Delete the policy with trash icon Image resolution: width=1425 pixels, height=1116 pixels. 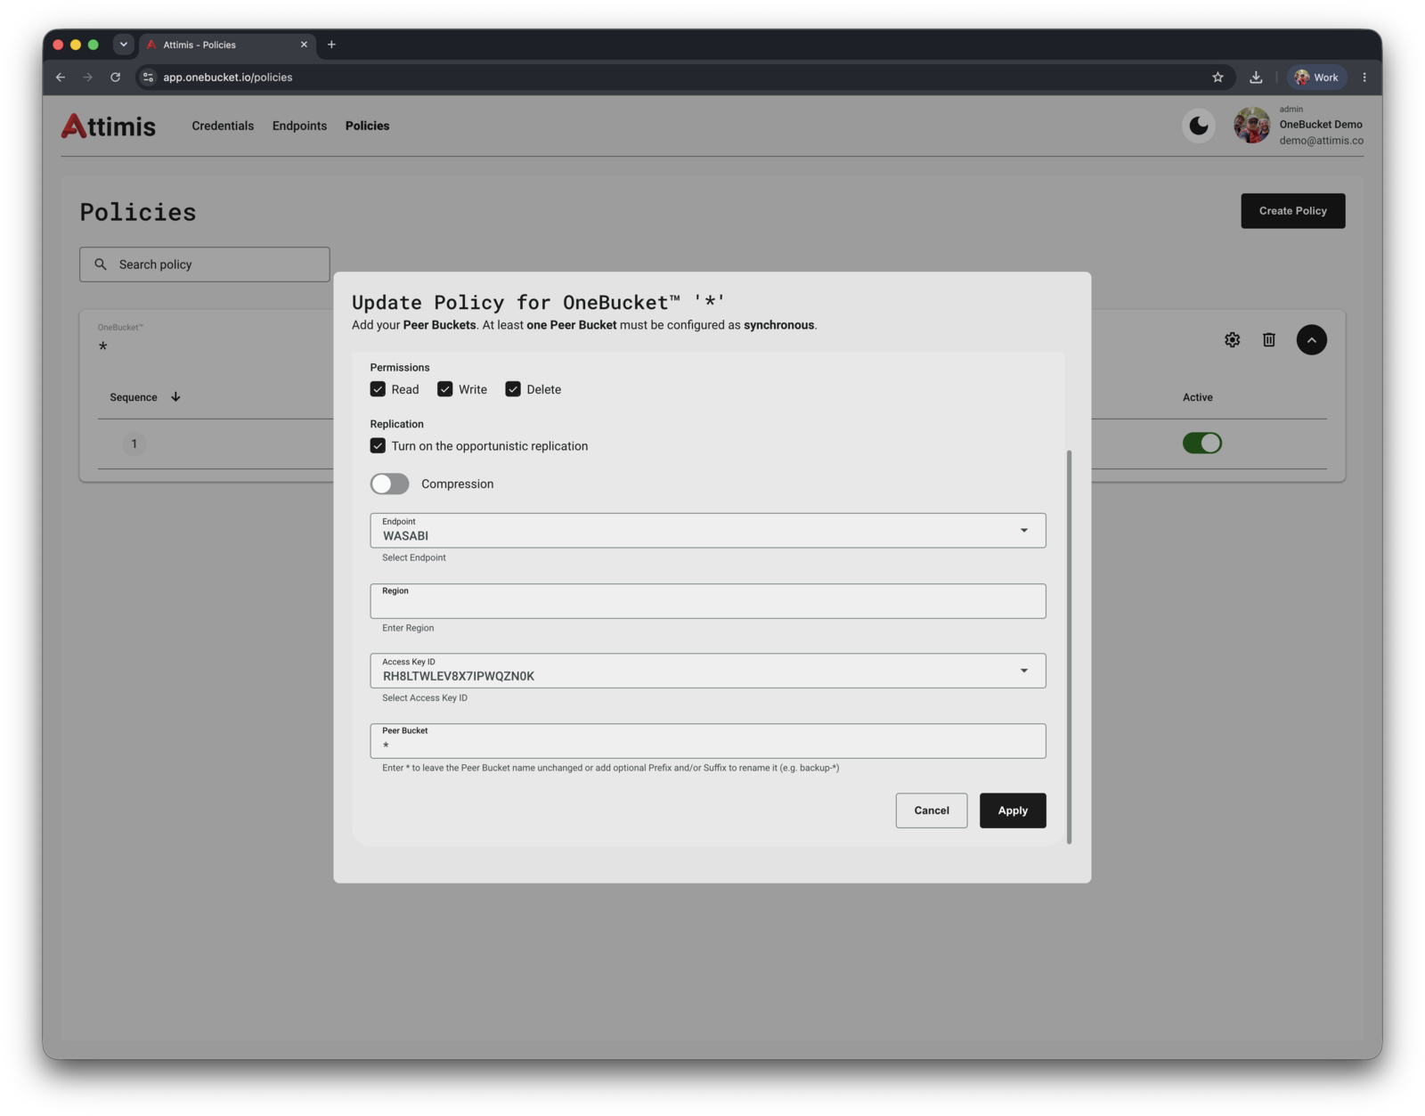tap(1269, 339)
